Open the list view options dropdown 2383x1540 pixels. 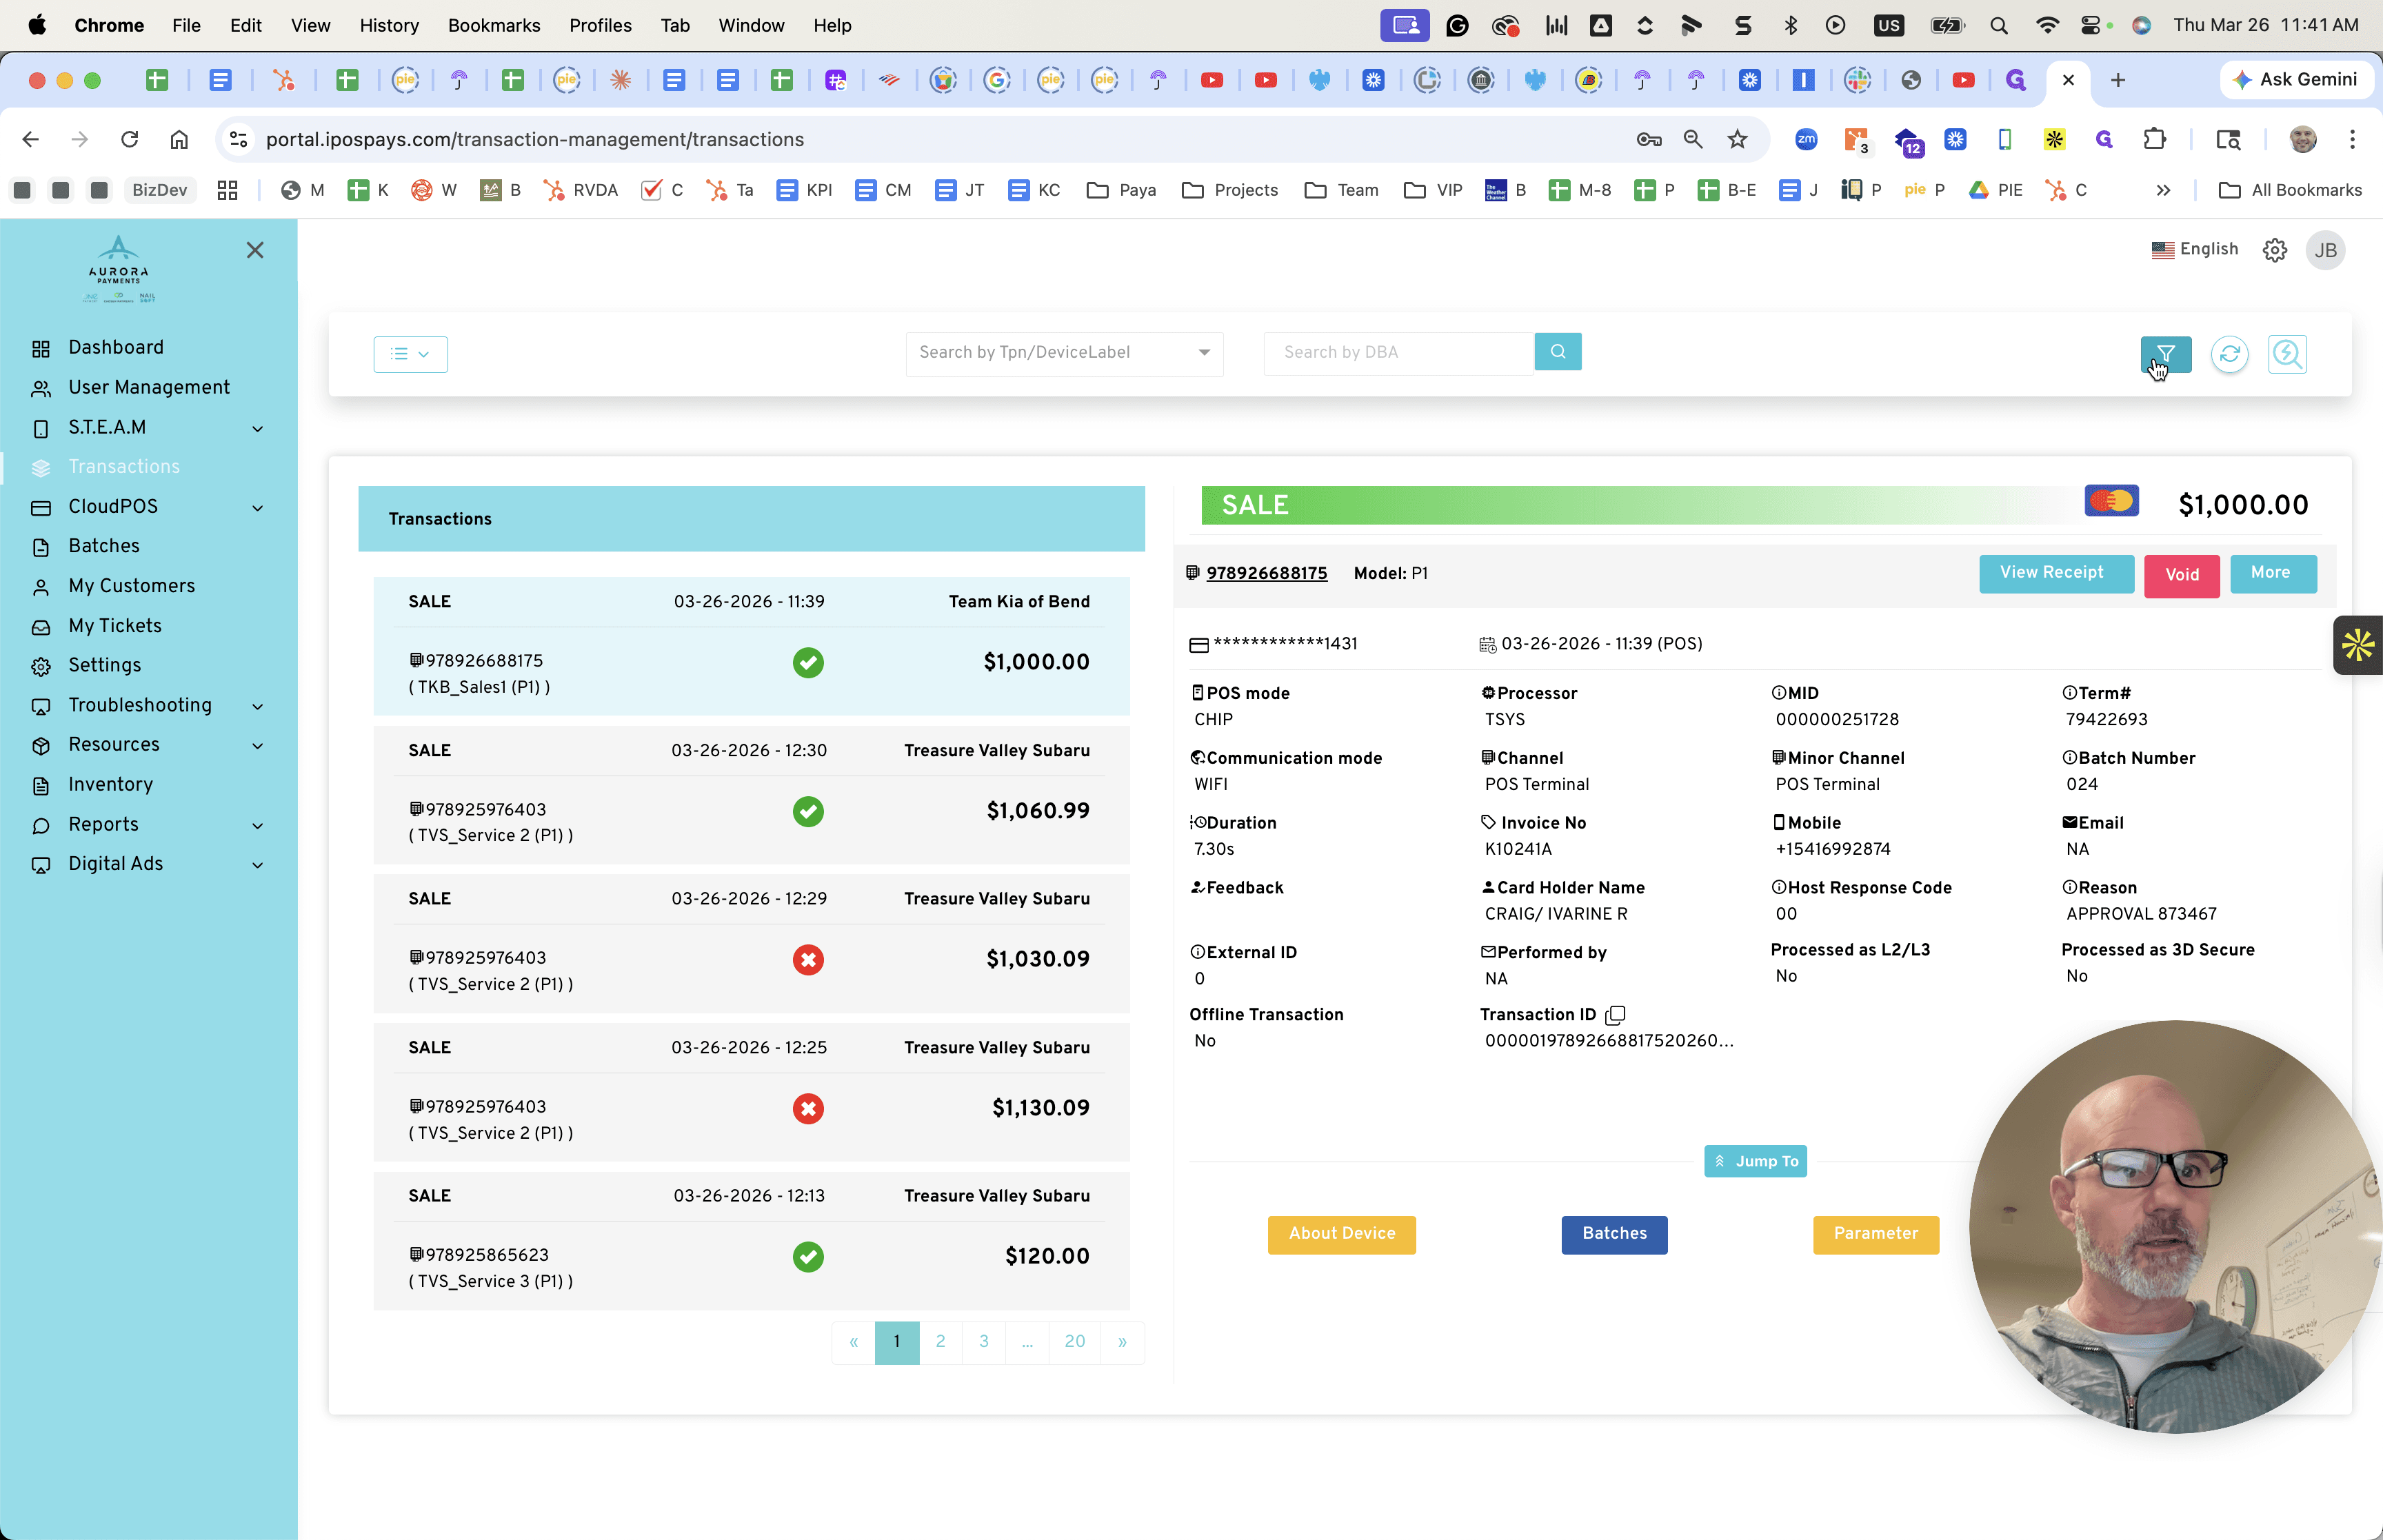tap(410, 354)
